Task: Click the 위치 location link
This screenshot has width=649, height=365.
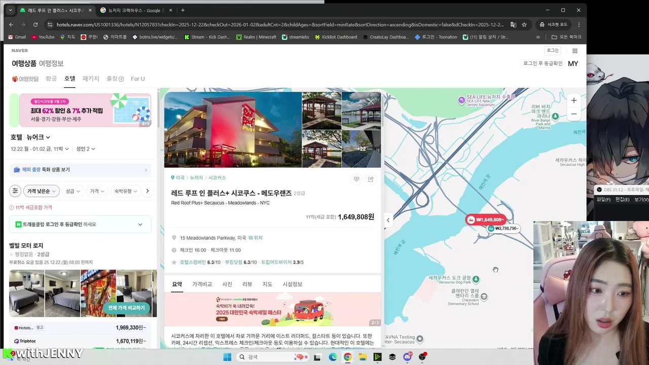Action: 255,238
